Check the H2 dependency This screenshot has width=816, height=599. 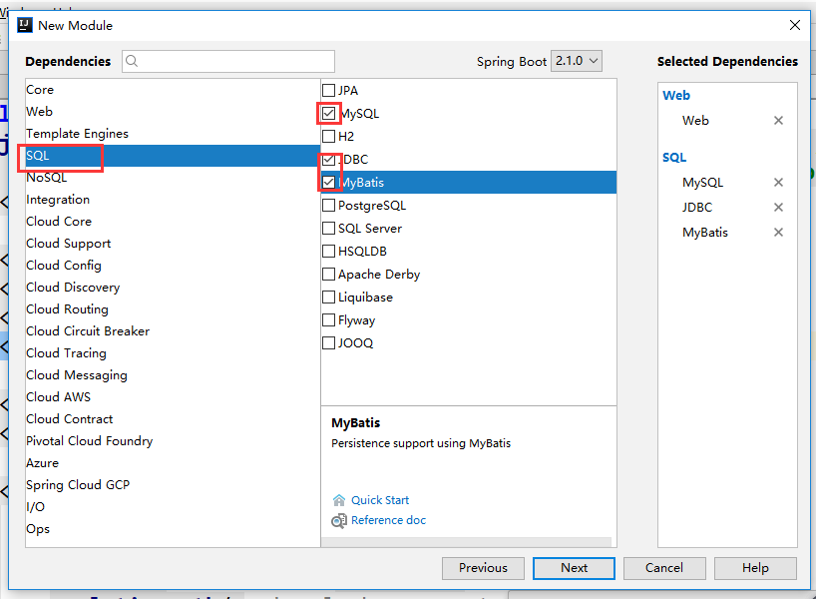[328, 137]
